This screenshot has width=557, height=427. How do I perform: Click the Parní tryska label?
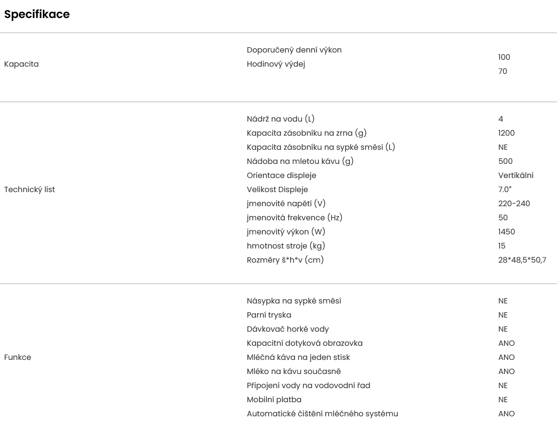269,315
